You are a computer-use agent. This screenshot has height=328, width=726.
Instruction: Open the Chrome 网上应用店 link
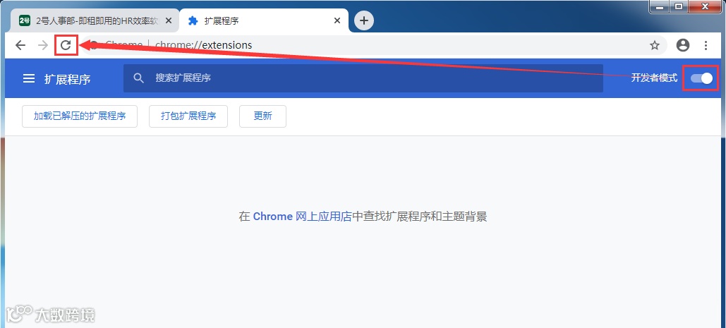coord(303,217)
